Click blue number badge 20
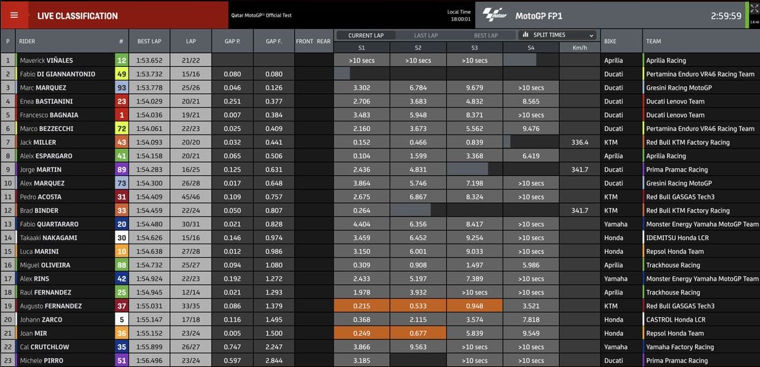 click(121, 224)
